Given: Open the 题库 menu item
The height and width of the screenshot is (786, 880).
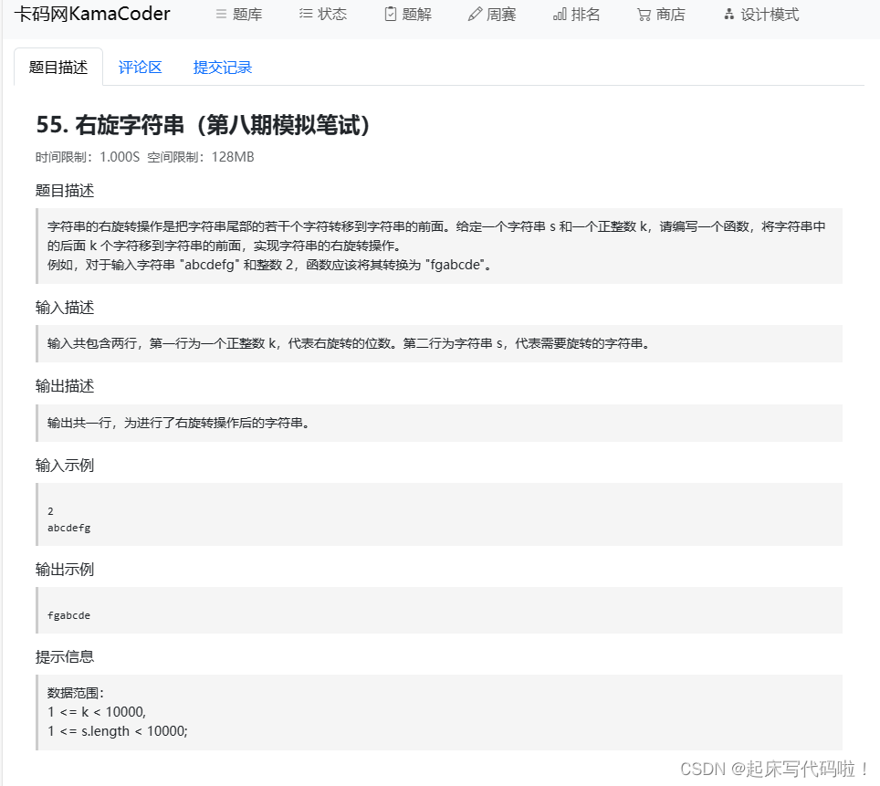Looking at the screenshot, I should pyautogui.click(x=239, y=14).
